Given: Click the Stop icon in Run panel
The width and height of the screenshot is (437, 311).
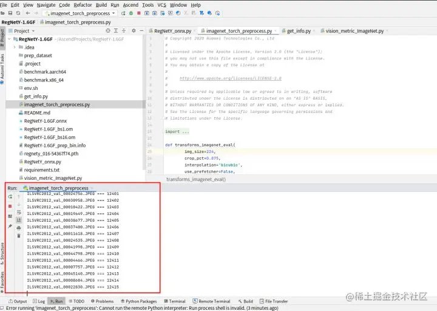Looking at the screenshot, I should click(x=10, y=207).
